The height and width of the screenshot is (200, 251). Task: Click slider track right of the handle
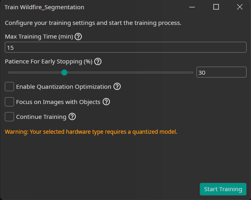128,72
